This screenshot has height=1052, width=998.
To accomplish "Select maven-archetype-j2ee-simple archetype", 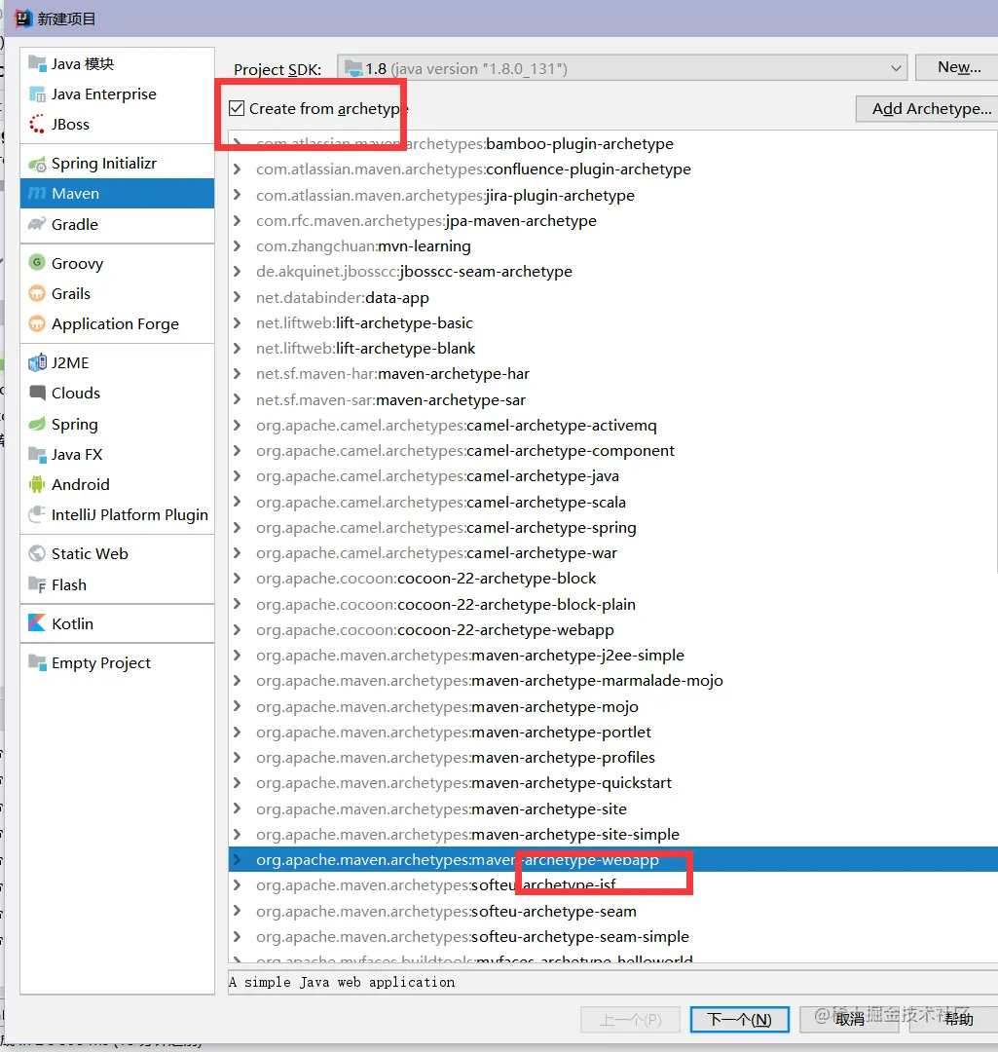I will pos(470,656).
